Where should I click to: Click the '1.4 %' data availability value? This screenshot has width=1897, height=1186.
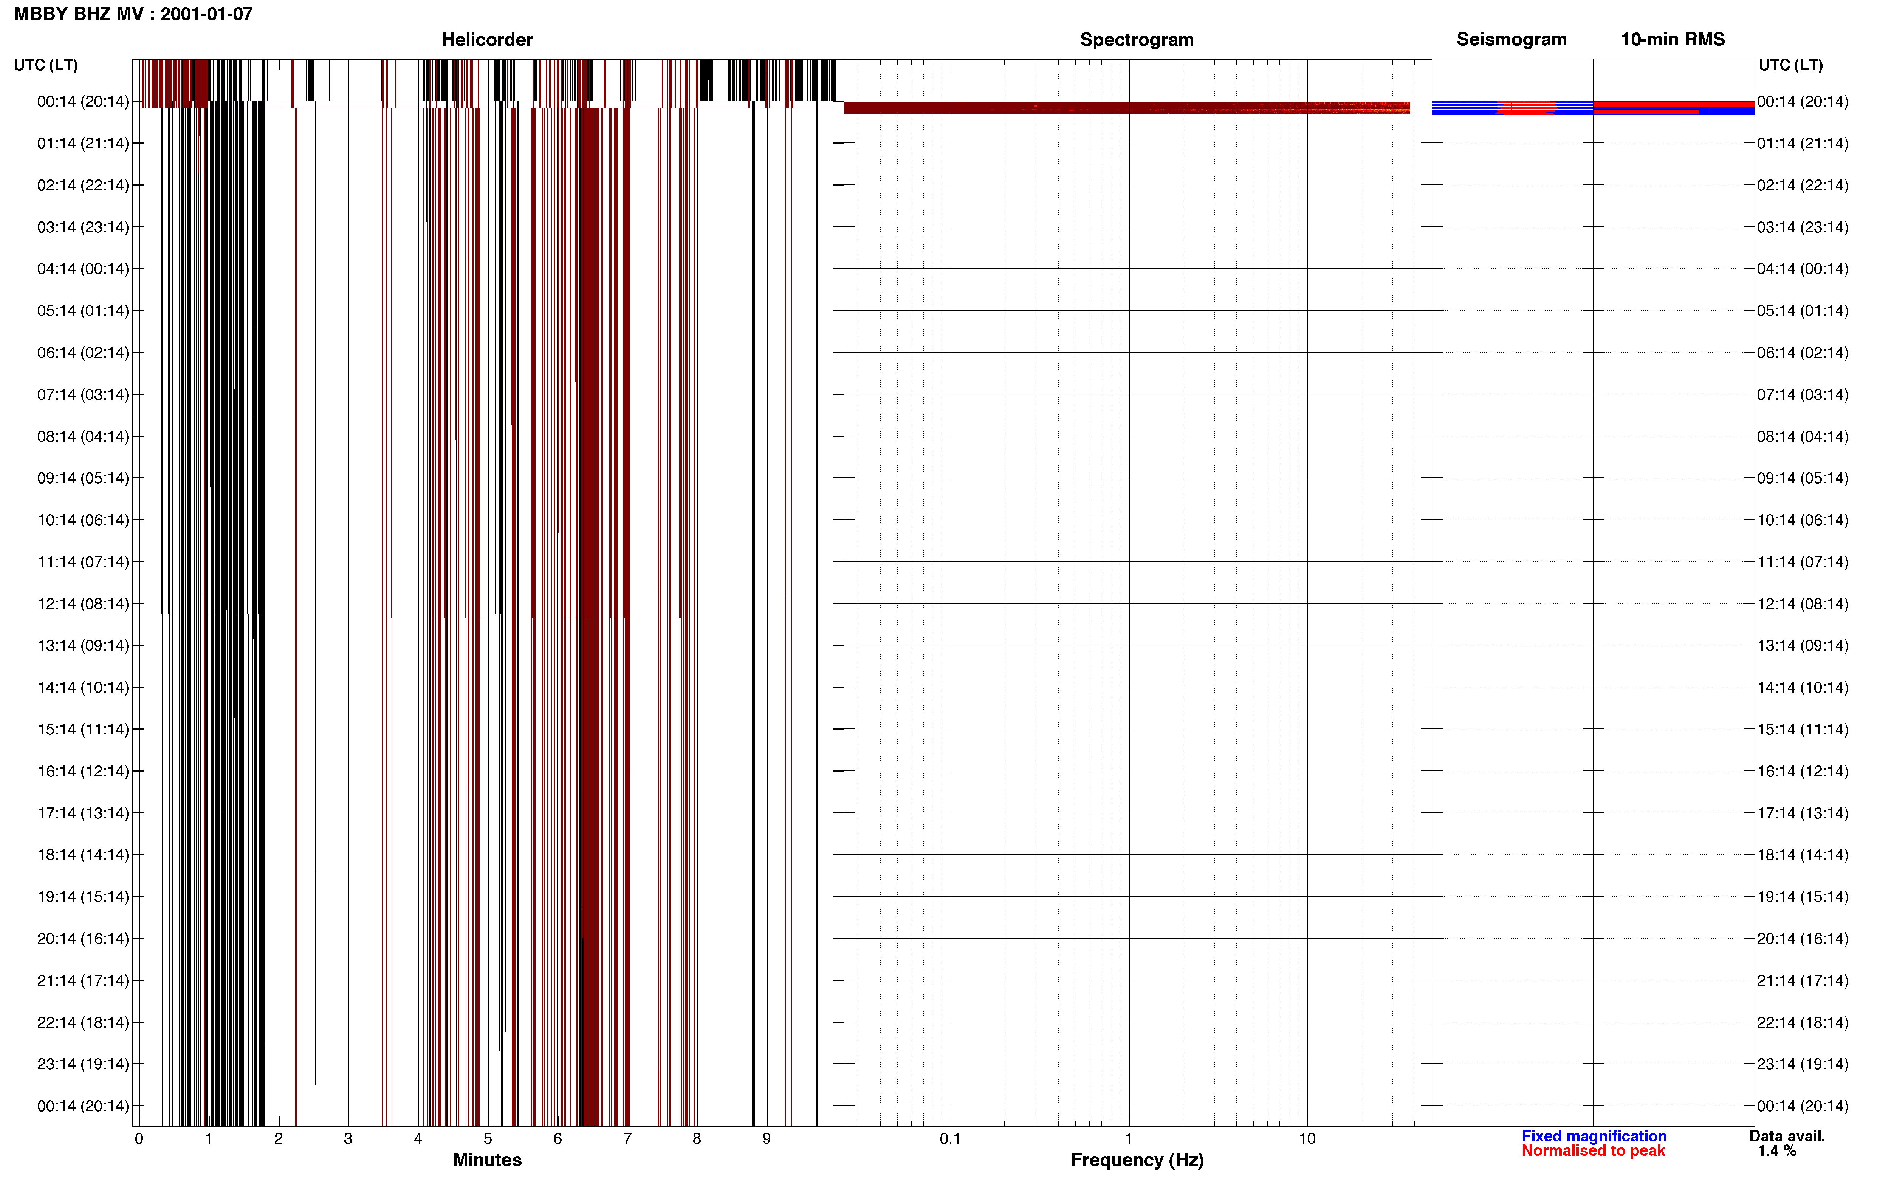pyautogui.click(x=1777, y=1151)
